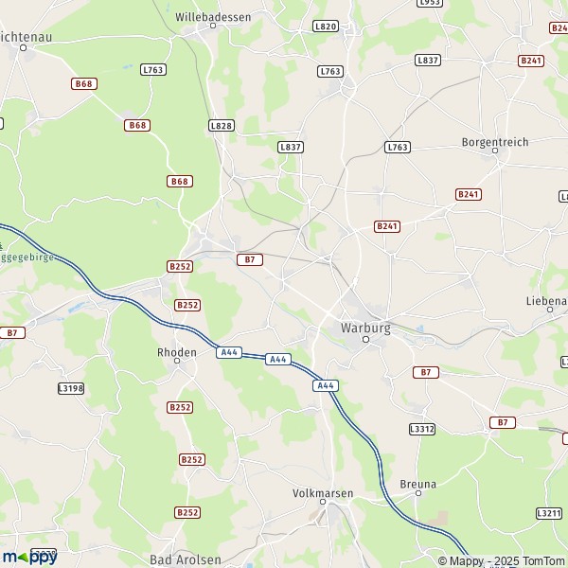Open the Mappy TomTom copyright notice

point(501,561)
